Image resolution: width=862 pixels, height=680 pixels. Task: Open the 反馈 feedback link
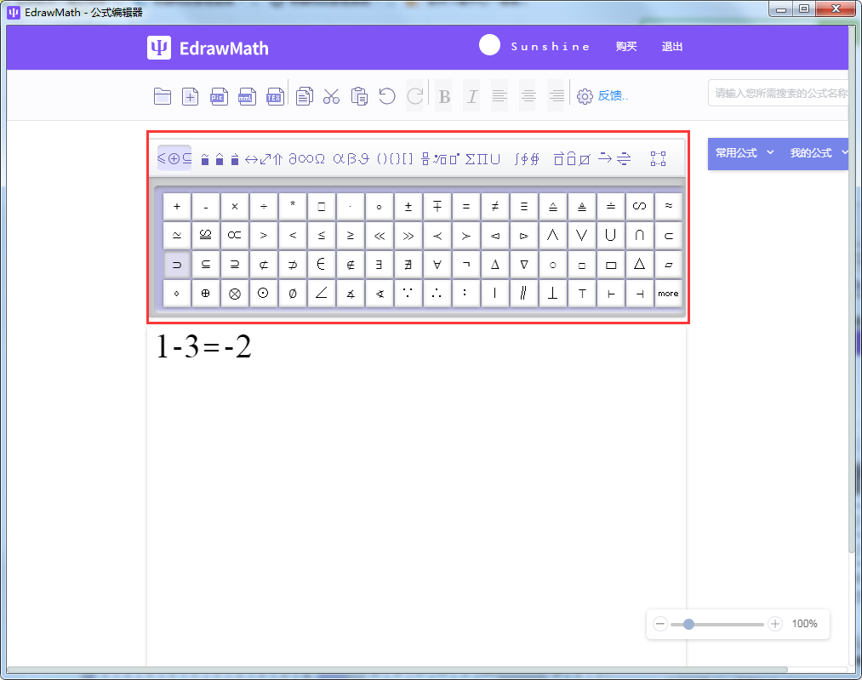pos(613,95)
